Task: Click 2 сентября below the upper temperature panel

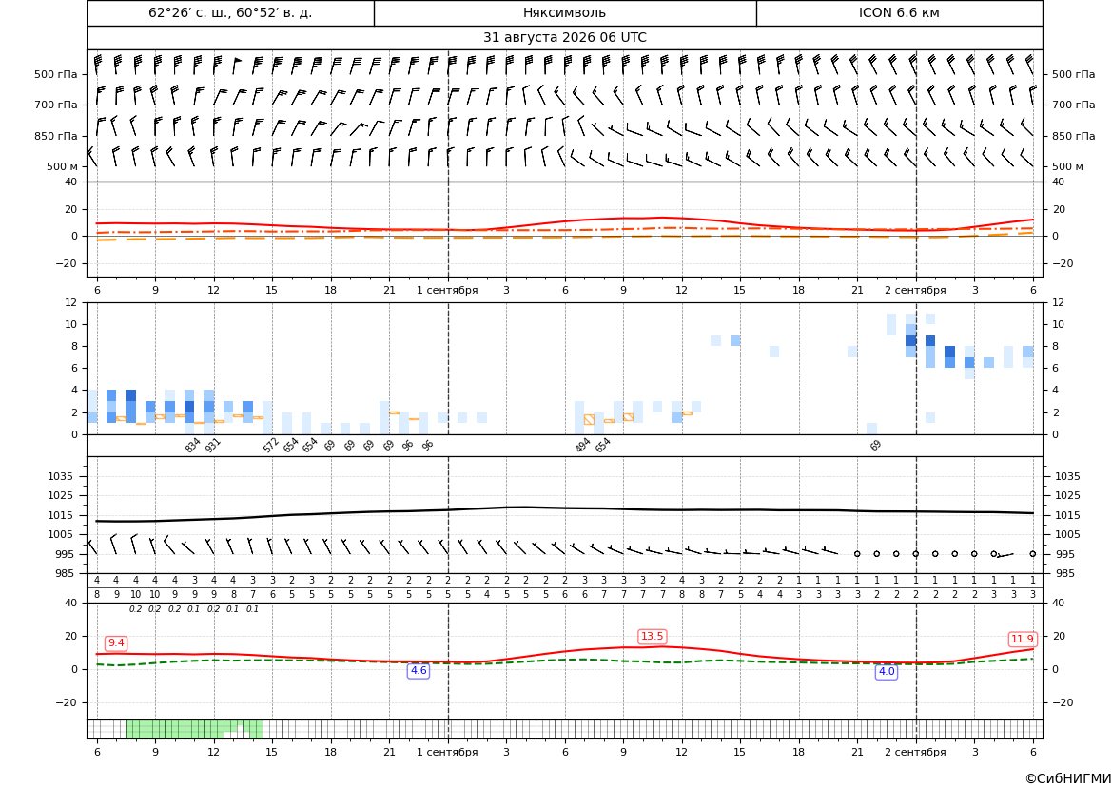Action: [x=915, y=290]
